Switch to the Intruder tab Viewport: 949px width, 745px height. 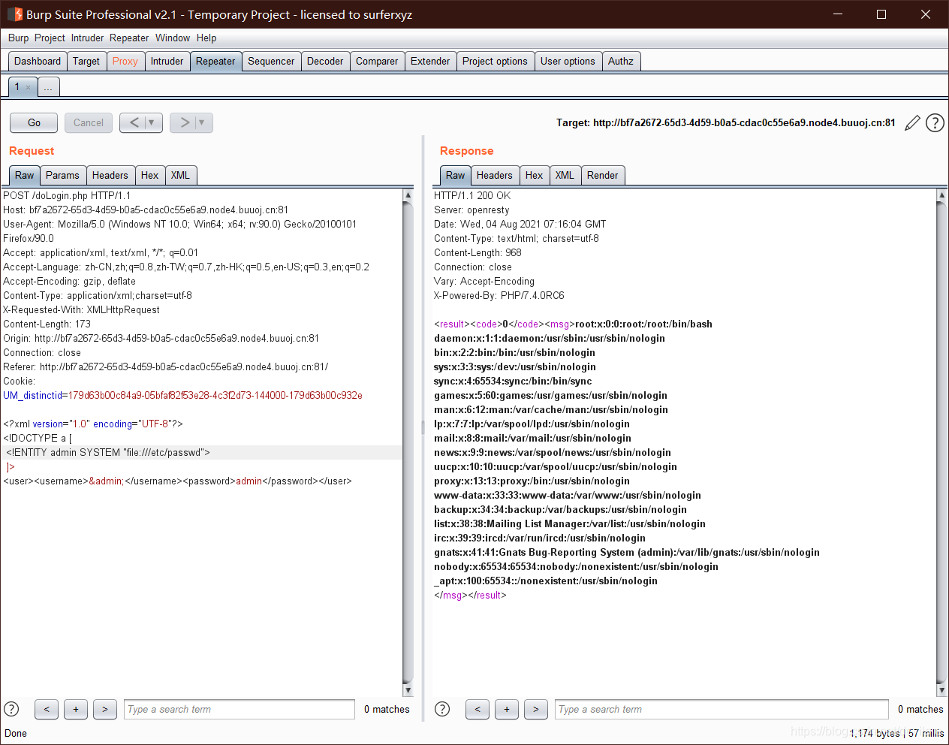click(167, 62)
